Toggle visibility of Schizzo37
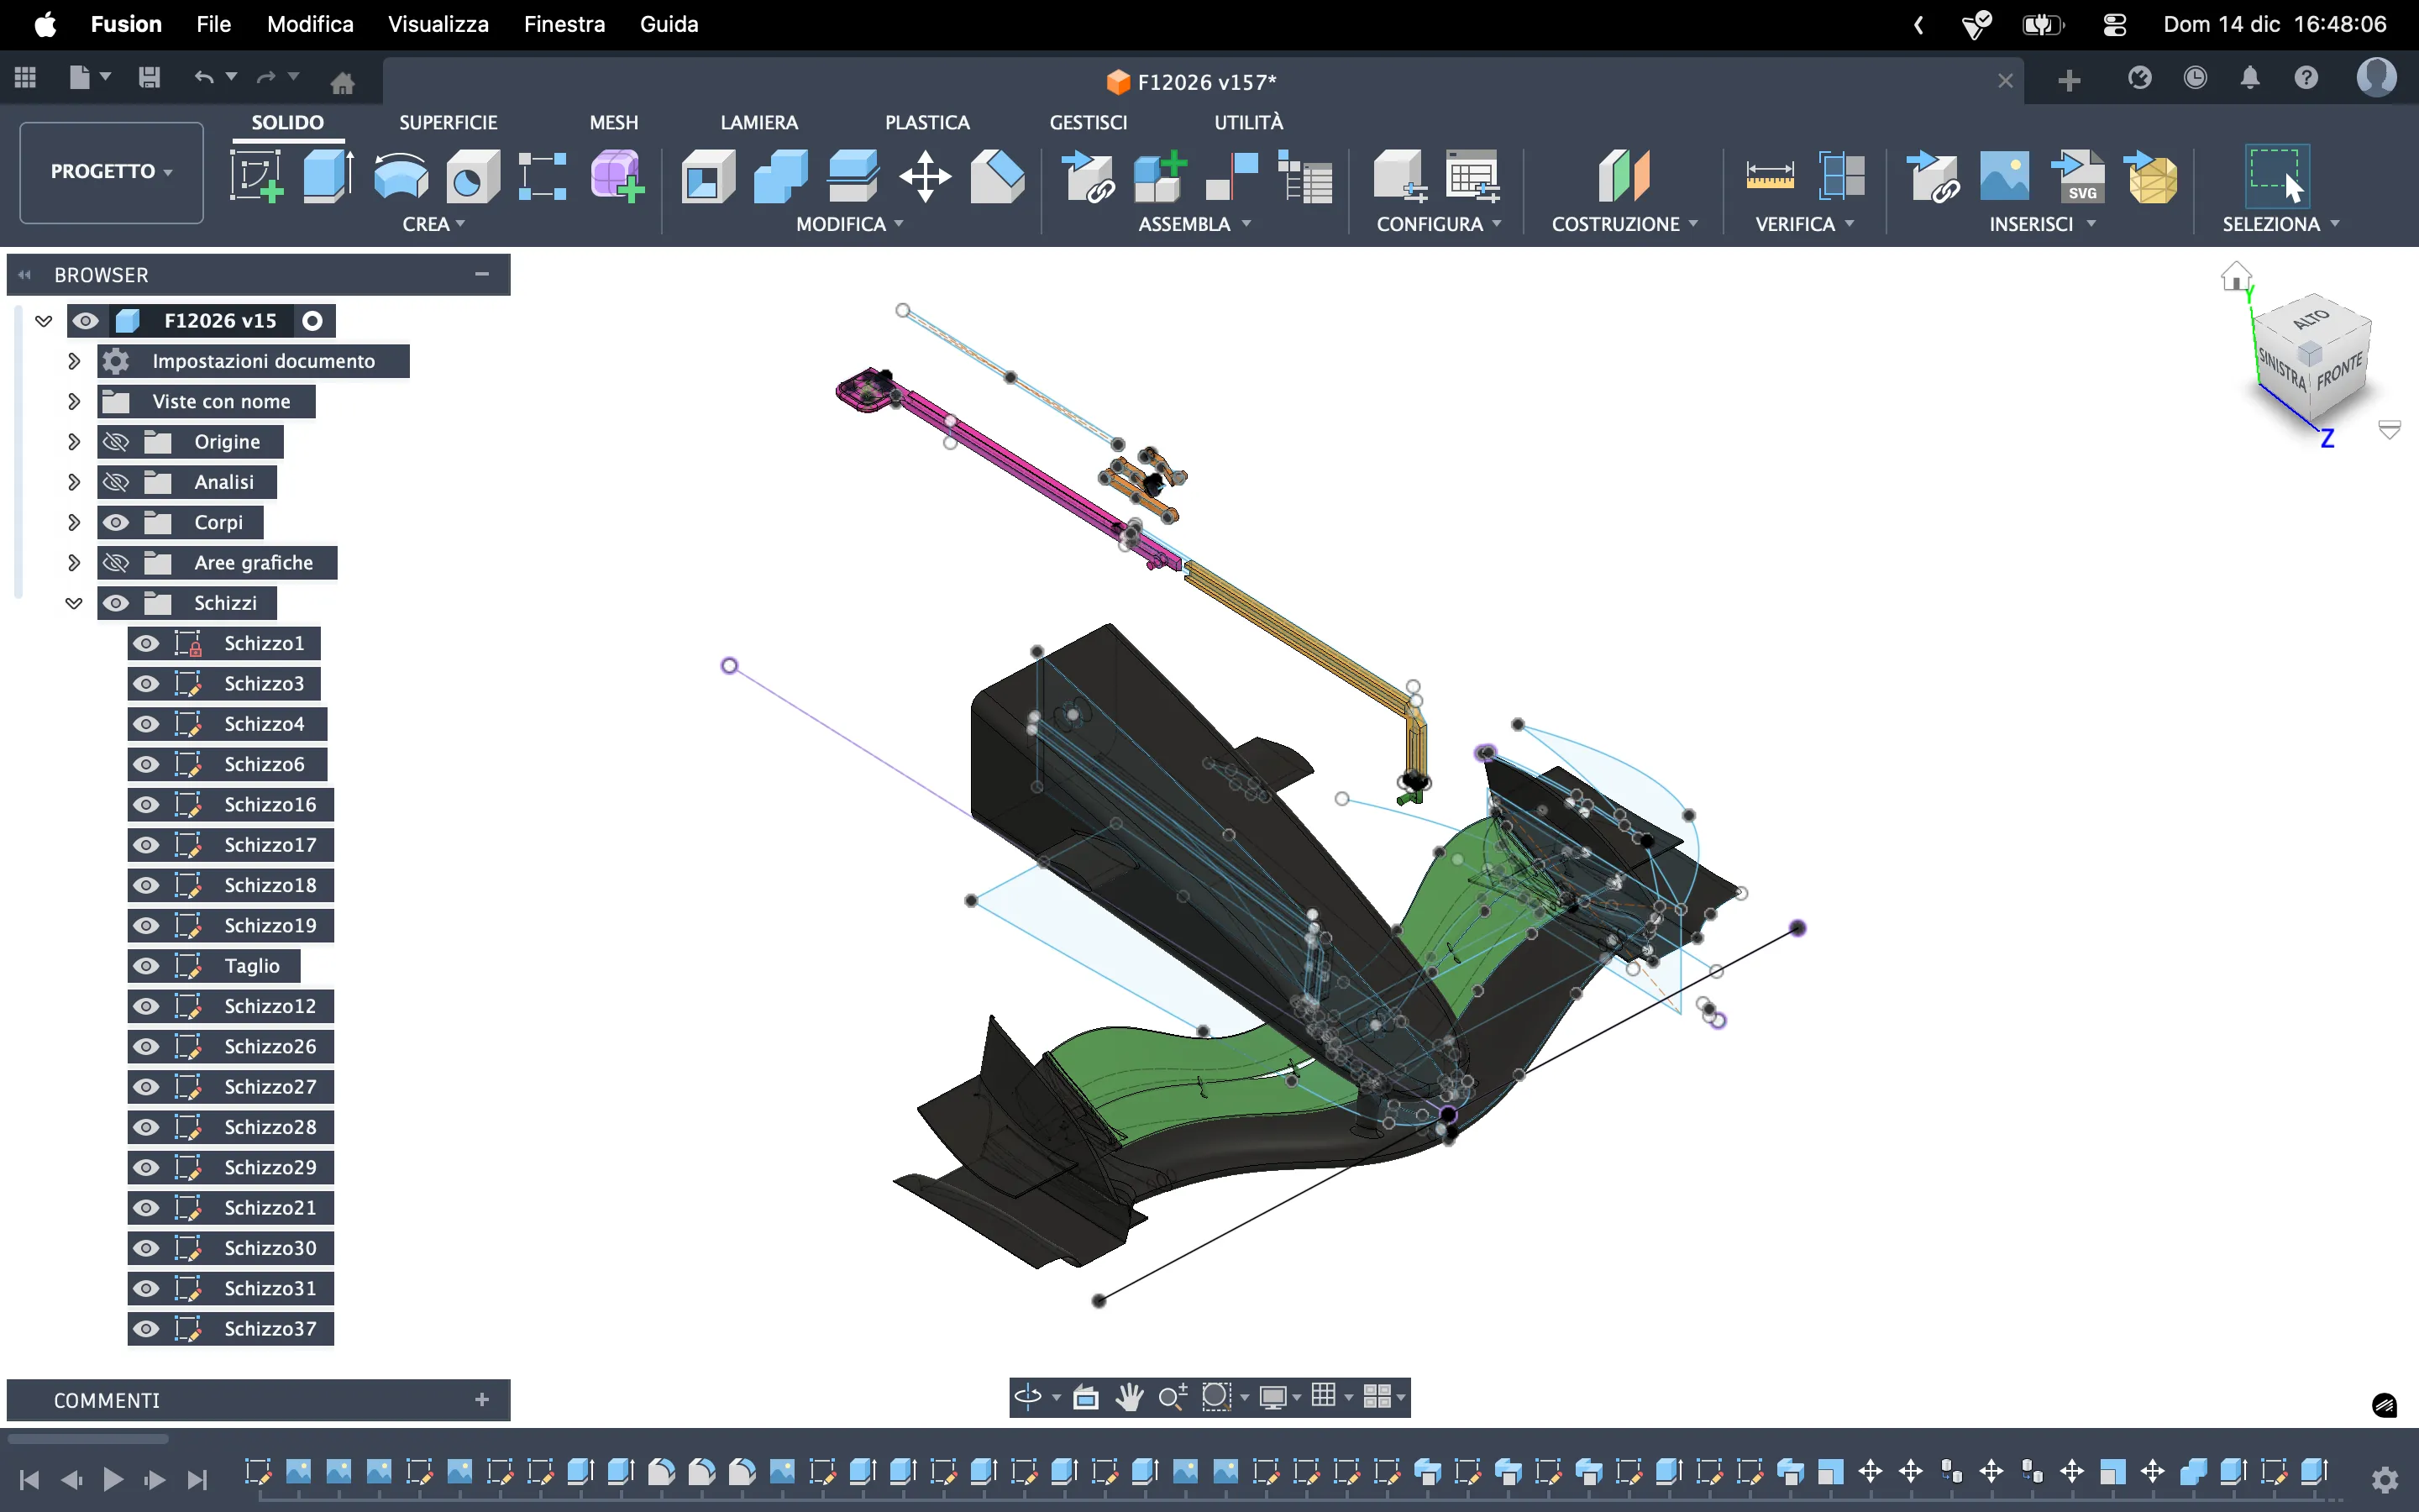The width and height of the screenshot is (2419, 1512). pyautogui.click(x=146, y=1328)
